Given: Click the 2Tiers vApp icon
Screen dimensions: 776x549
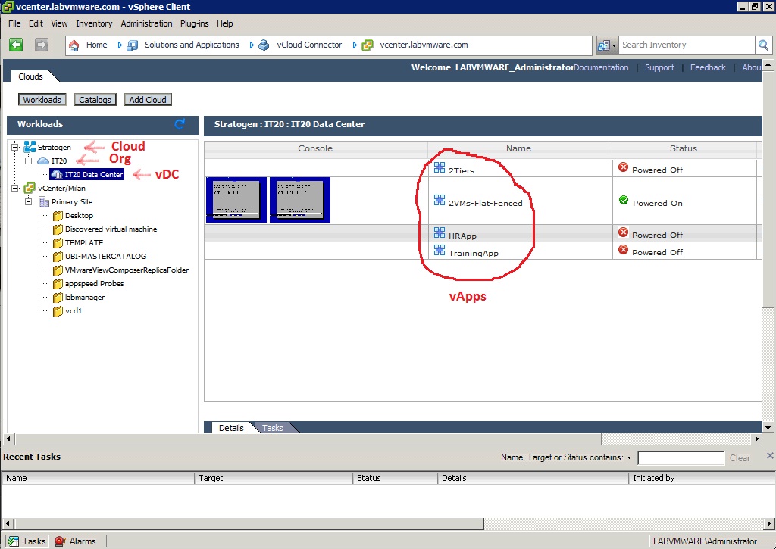Looking at the screenshot, I should (x=440, y=167).
